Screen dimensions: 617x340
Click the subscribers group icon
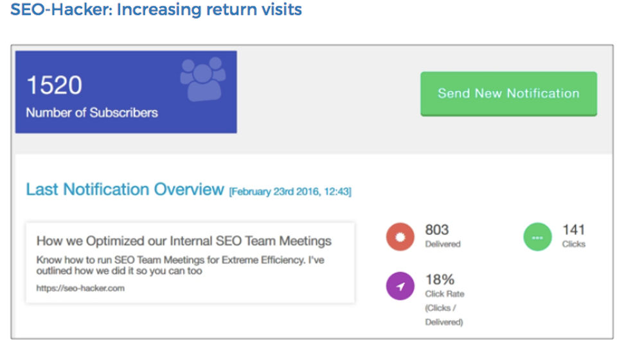(203, 78)
